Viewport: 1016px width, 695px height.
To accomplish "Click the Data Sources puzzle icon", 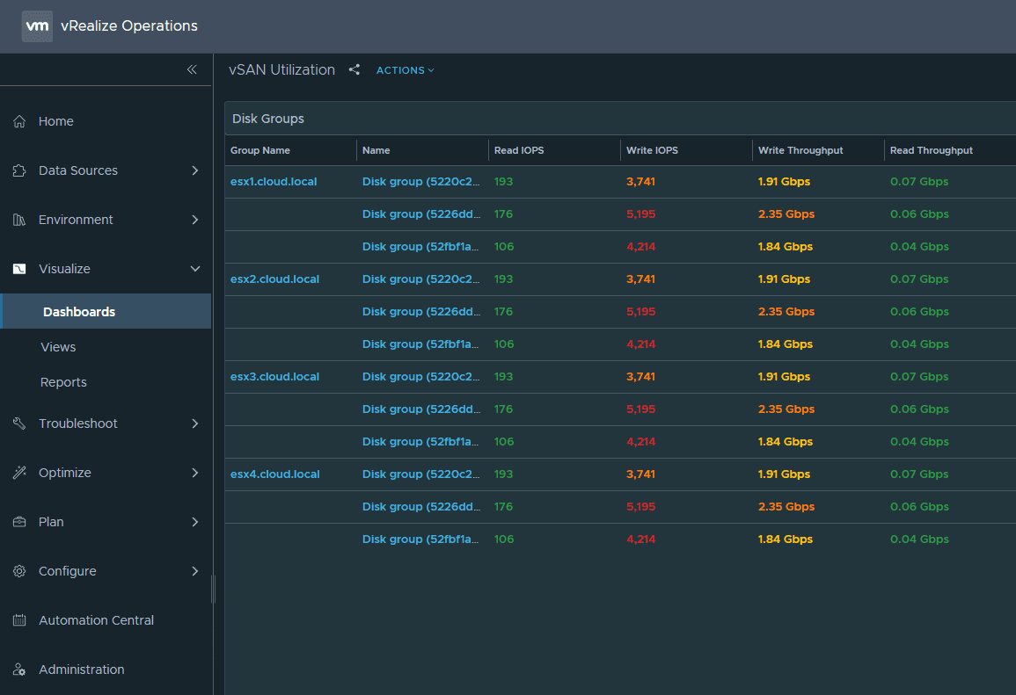I will click(x=19, y=170).
